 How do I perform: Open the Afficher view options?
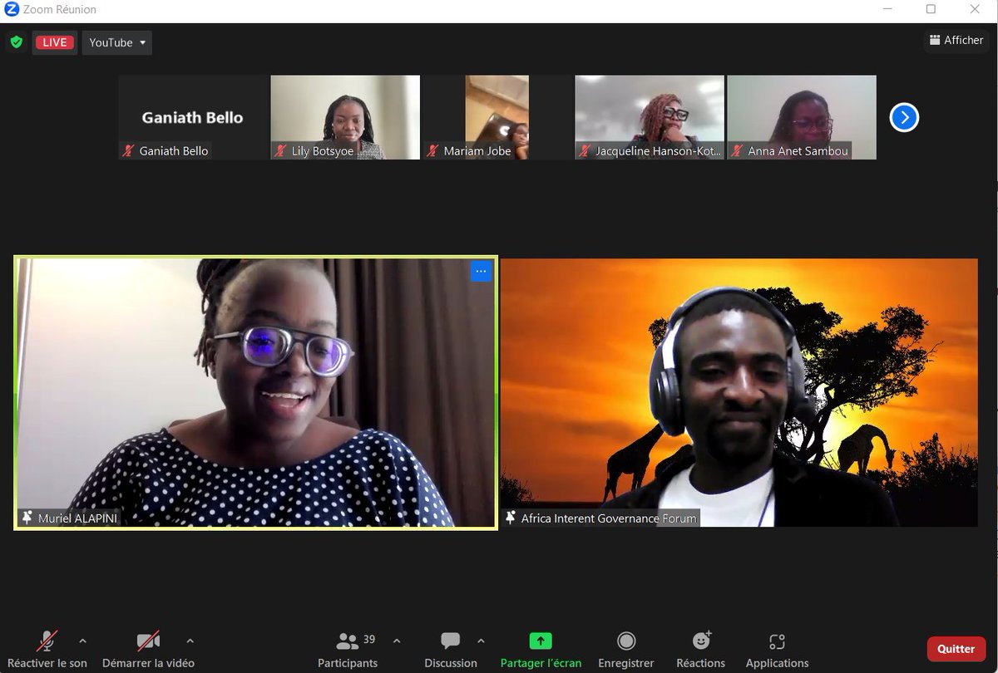956,40
